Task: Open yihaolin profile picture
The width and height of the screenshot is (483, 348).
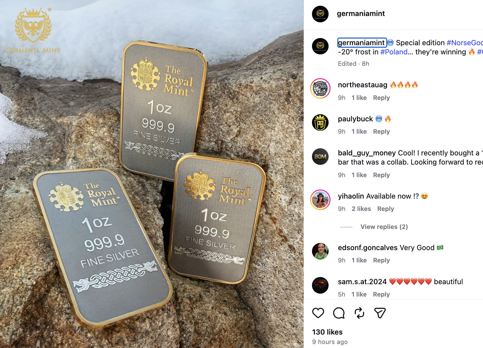Action: (x=320, y=200)
